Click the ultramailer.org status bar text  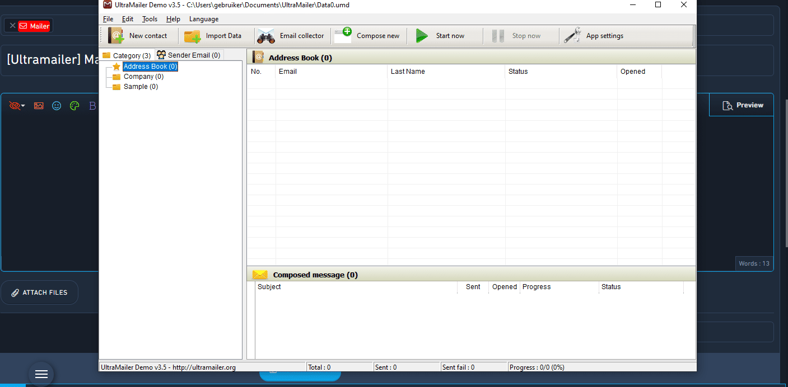(x=168, y=367)
